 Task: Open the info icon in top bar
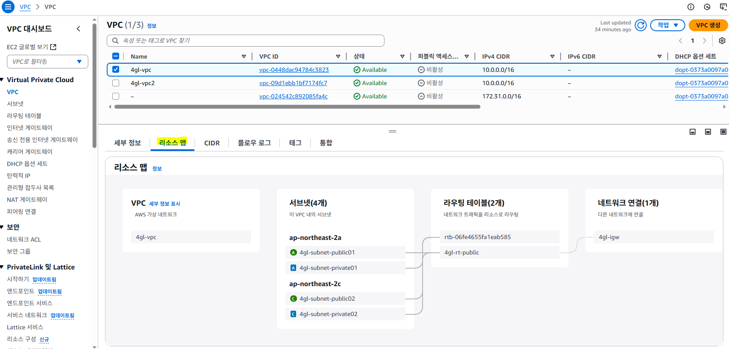coord(691,7)
